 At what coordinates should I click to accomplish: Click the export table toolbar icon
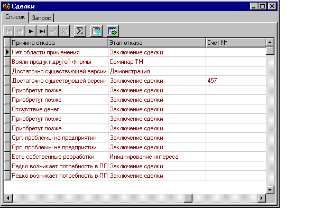(113, 31)
